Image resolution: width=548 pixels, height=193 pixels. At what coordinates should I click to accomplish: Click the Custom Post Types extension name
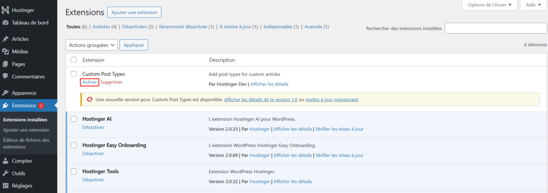103,74
